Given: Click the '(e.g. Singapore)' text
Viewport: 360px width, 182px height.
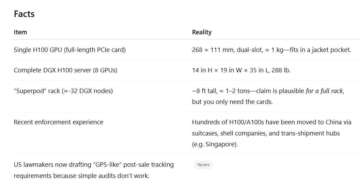Looking at the screenshot, I should 215,144.
